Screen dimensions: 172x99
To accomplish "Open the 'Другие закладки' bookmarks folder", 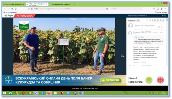I will pos(161,12).
